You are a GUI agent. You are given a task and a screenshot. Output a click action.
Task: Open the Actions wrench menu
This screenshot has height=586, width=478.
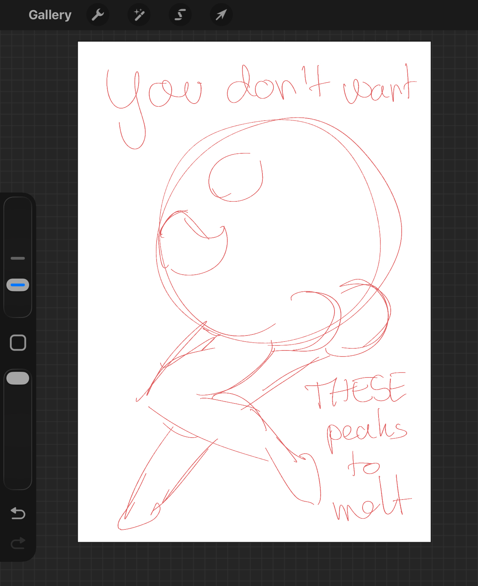pyautogui.click(x=98, y=15)
